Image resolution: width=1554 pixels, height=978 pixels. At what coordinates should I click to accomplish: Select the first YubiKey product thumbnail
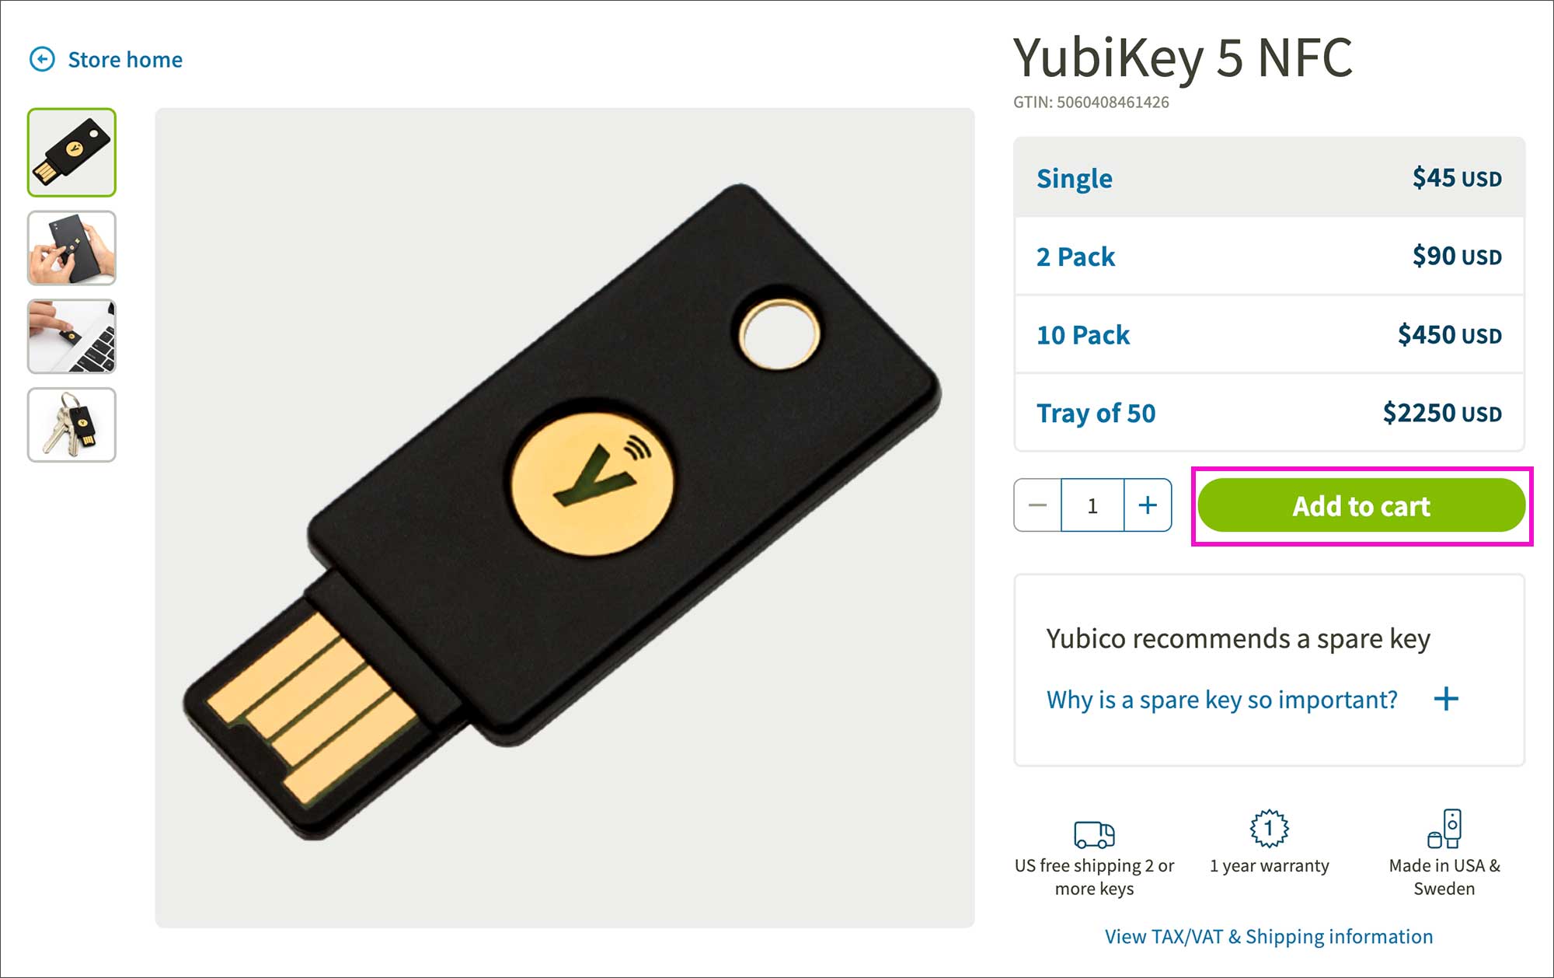pos(71,152)
